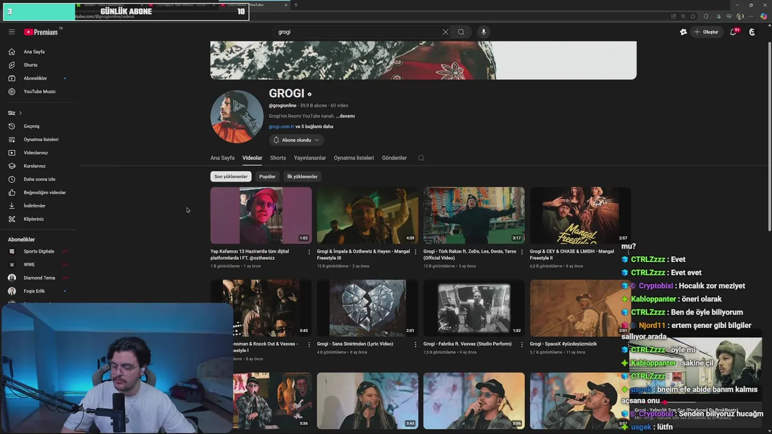Select İlk yüklenenler filter chip
The width and height of the screenshot is (772, 434).
302,177
